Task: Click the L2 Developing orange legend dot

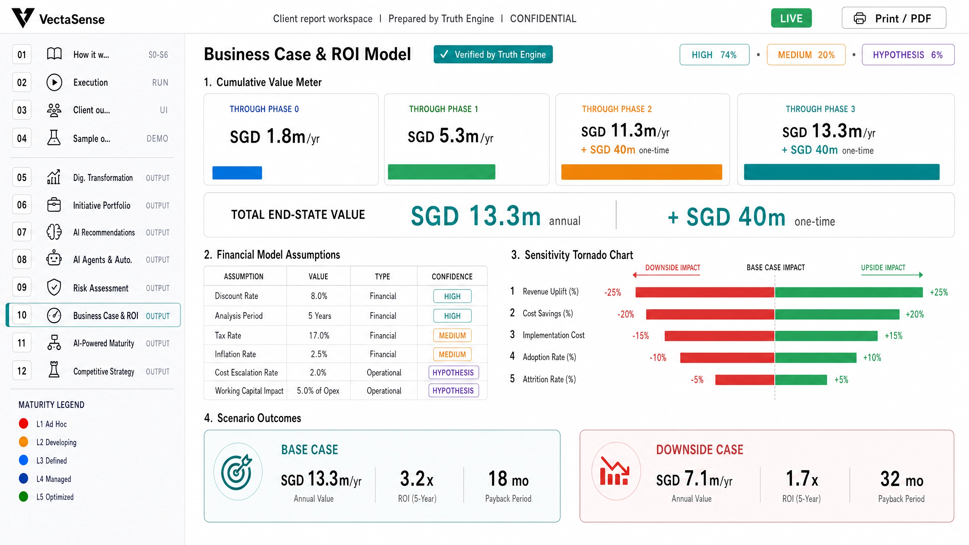Action: tap(23, 442)
